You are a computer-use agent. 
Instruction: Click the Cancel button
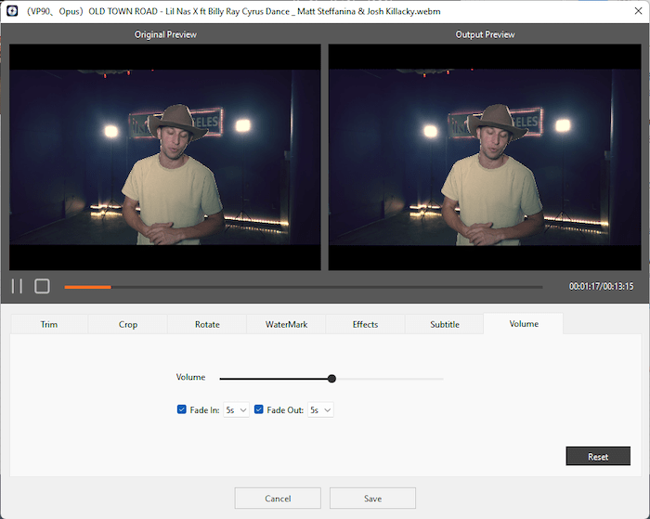(278, 499)
